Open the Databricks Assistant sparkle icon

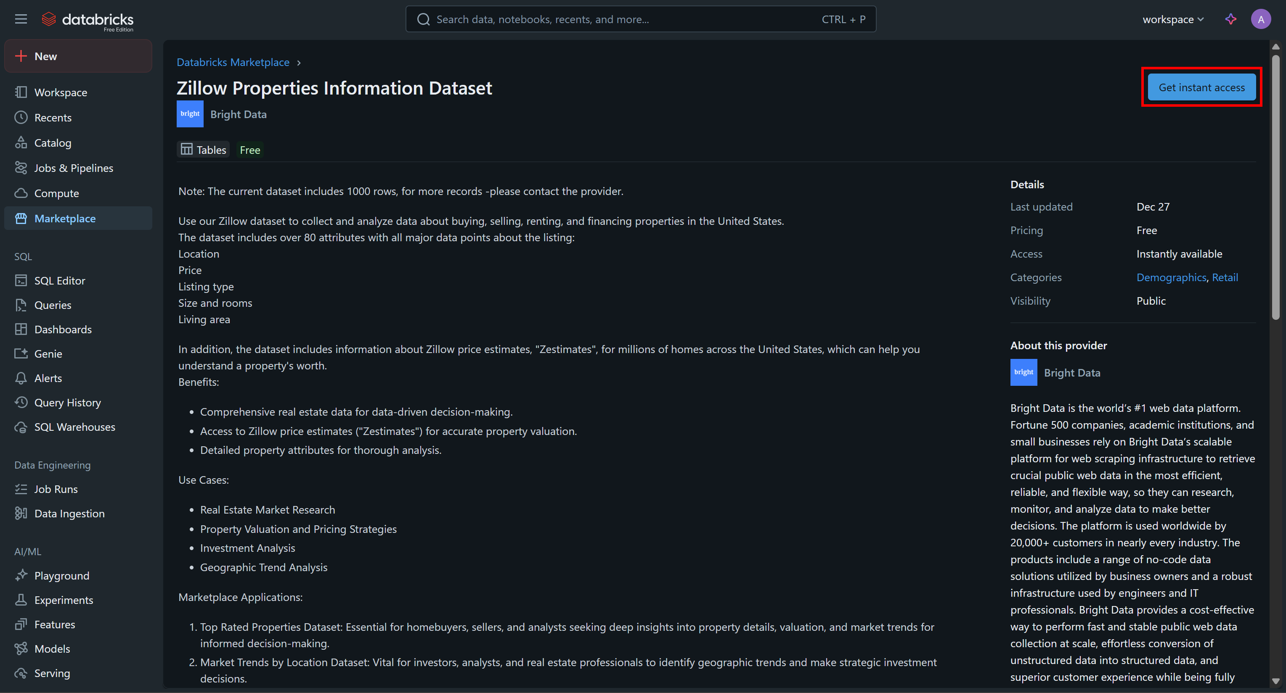1230,19
